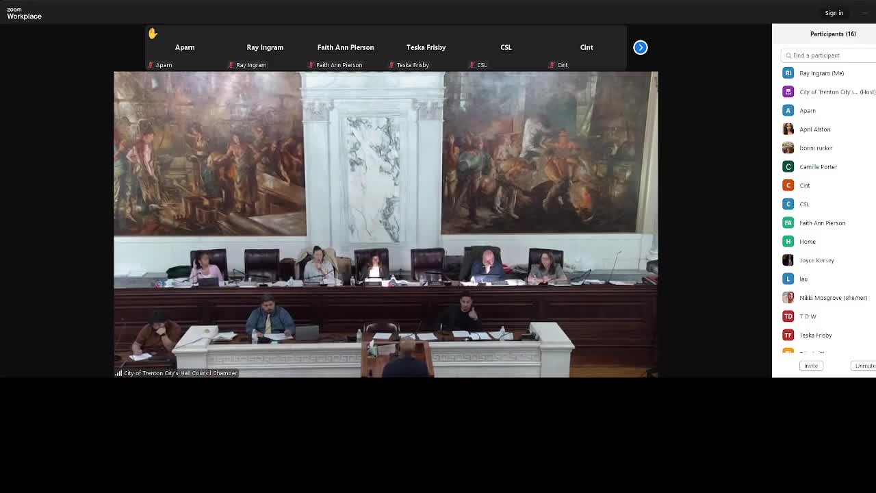
Task: Click the Zoom Workplace logo
Action: [24, 13]
